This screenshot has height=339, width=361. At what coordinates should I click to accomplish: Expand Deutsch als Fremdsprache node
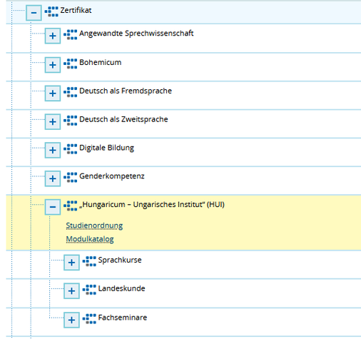click(53, 93)
